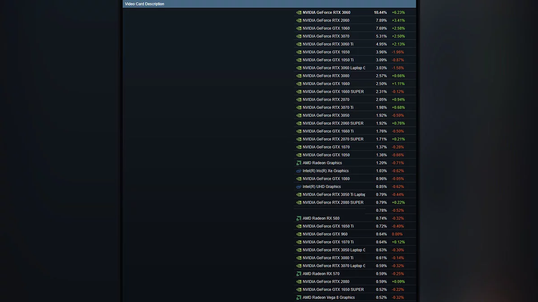Click the AMD logo beside Radeon RX 570
538x302 pixels.
(x=299, y=274)
